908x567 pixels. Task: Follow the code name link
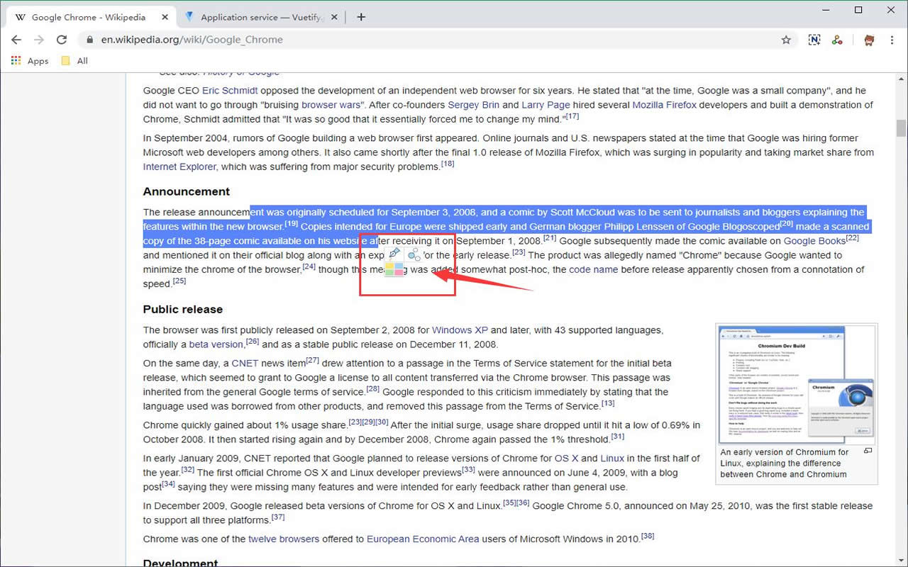click(x=594, y=269)
